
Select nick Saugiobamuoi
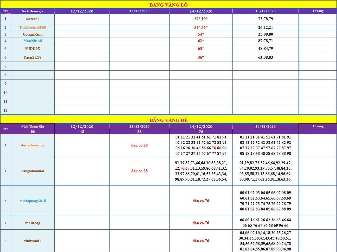point(33,171)
